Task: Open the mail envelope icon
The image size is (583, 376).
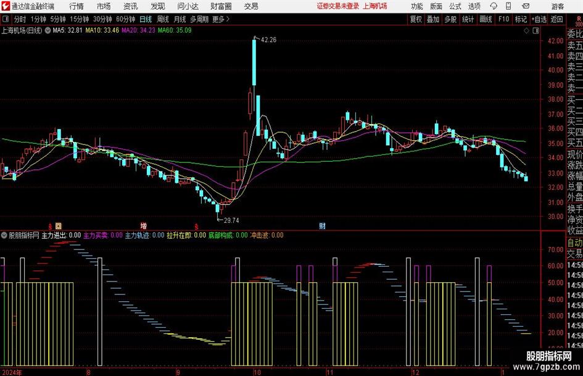Action: [526, 6]
